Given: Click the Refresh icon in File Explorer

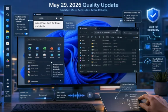Looking at the screenshot, I should point(92,32).
